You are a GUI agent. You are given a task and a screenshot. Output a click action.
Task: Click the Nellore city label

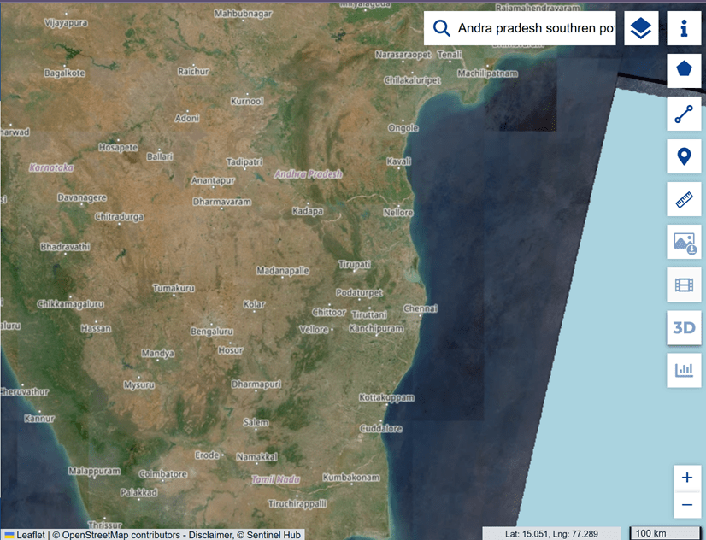[398, 213]
